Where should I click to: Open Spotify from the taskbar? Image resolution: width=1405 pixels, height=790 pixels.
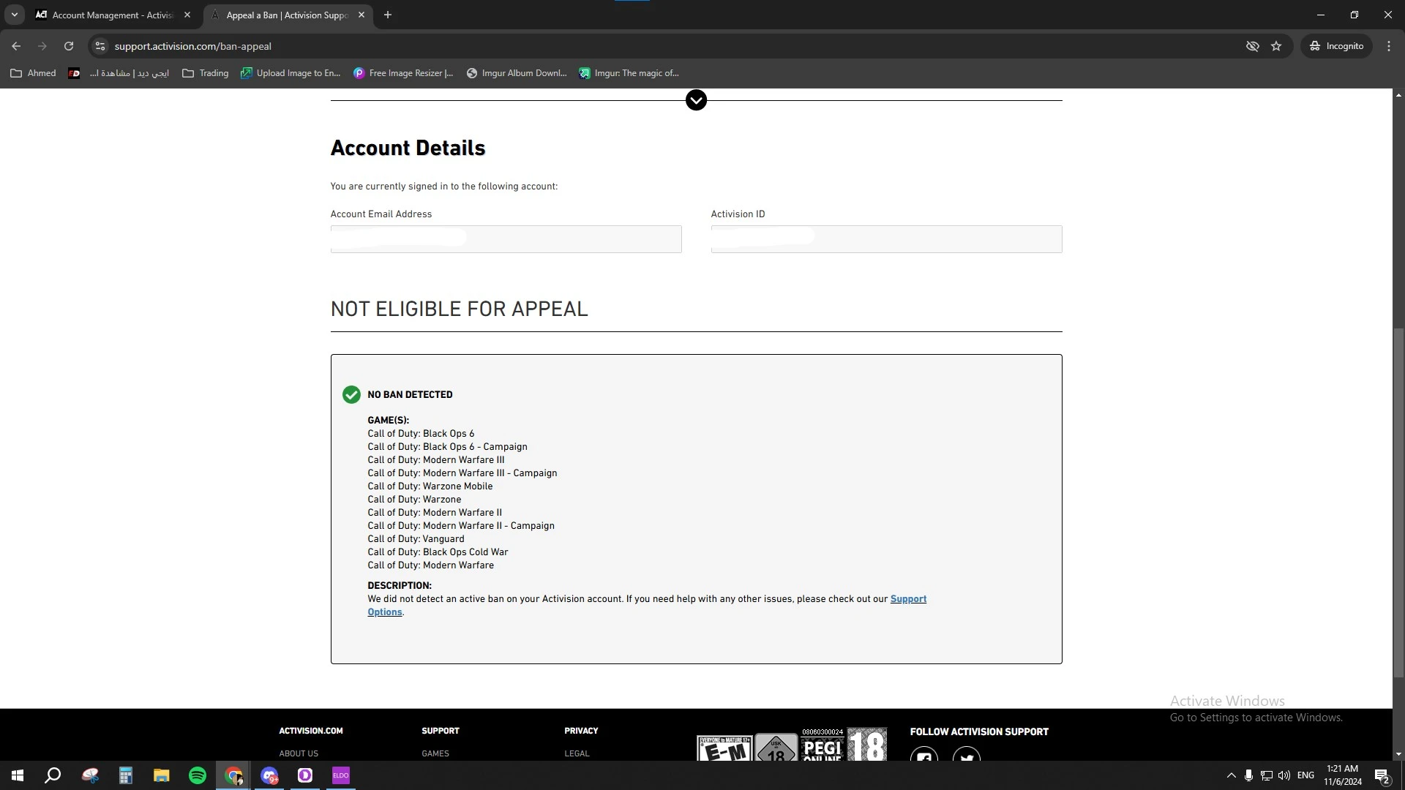(198, 775)
